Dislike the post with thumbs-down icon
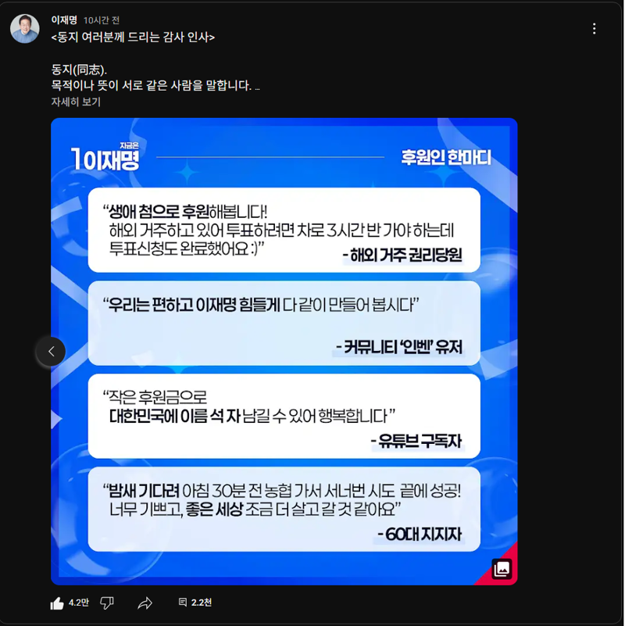 pyautogui.click(x=106, y=603)
